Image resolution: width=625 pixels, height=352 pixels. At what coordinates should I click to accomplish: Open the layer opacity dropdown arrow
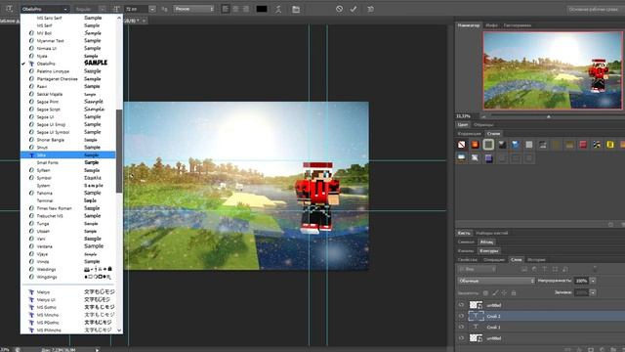pos(593,281)
